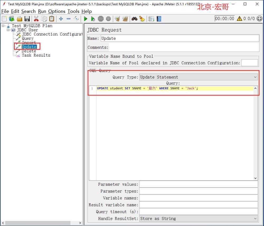The width and height of the screenshot is (264, 226).
Task: Click query editor scroll up arrow
Action: click(x=255, y=88)
